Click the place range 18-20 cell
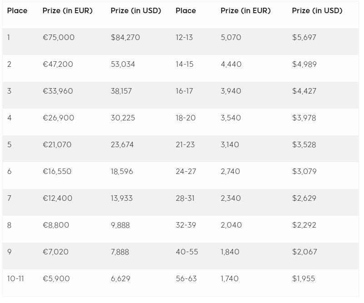The width and height of the screenshot is (364, 303). pos(185,118)
